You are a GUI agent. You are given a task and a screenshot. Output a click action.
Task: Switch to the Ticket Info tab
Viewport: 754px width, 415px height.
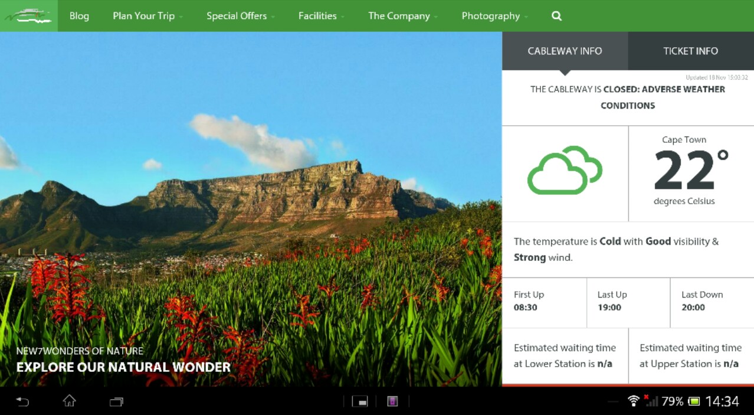[690, 51]
